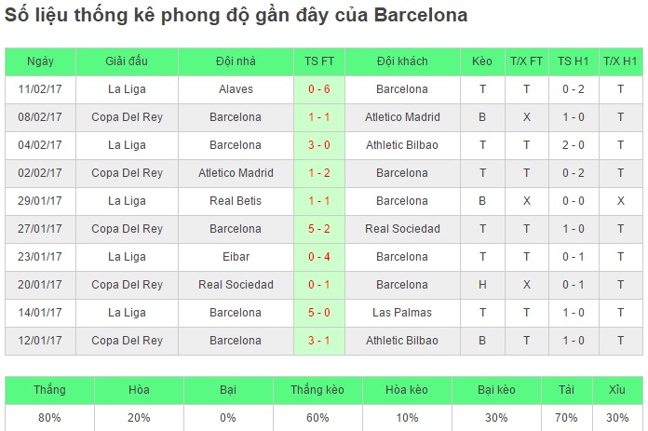The width and height of the screenshot is (648, 431).
Task: Open the 3 - 0 score versus Athletic Bilbao
Action: tap(319, 145)
